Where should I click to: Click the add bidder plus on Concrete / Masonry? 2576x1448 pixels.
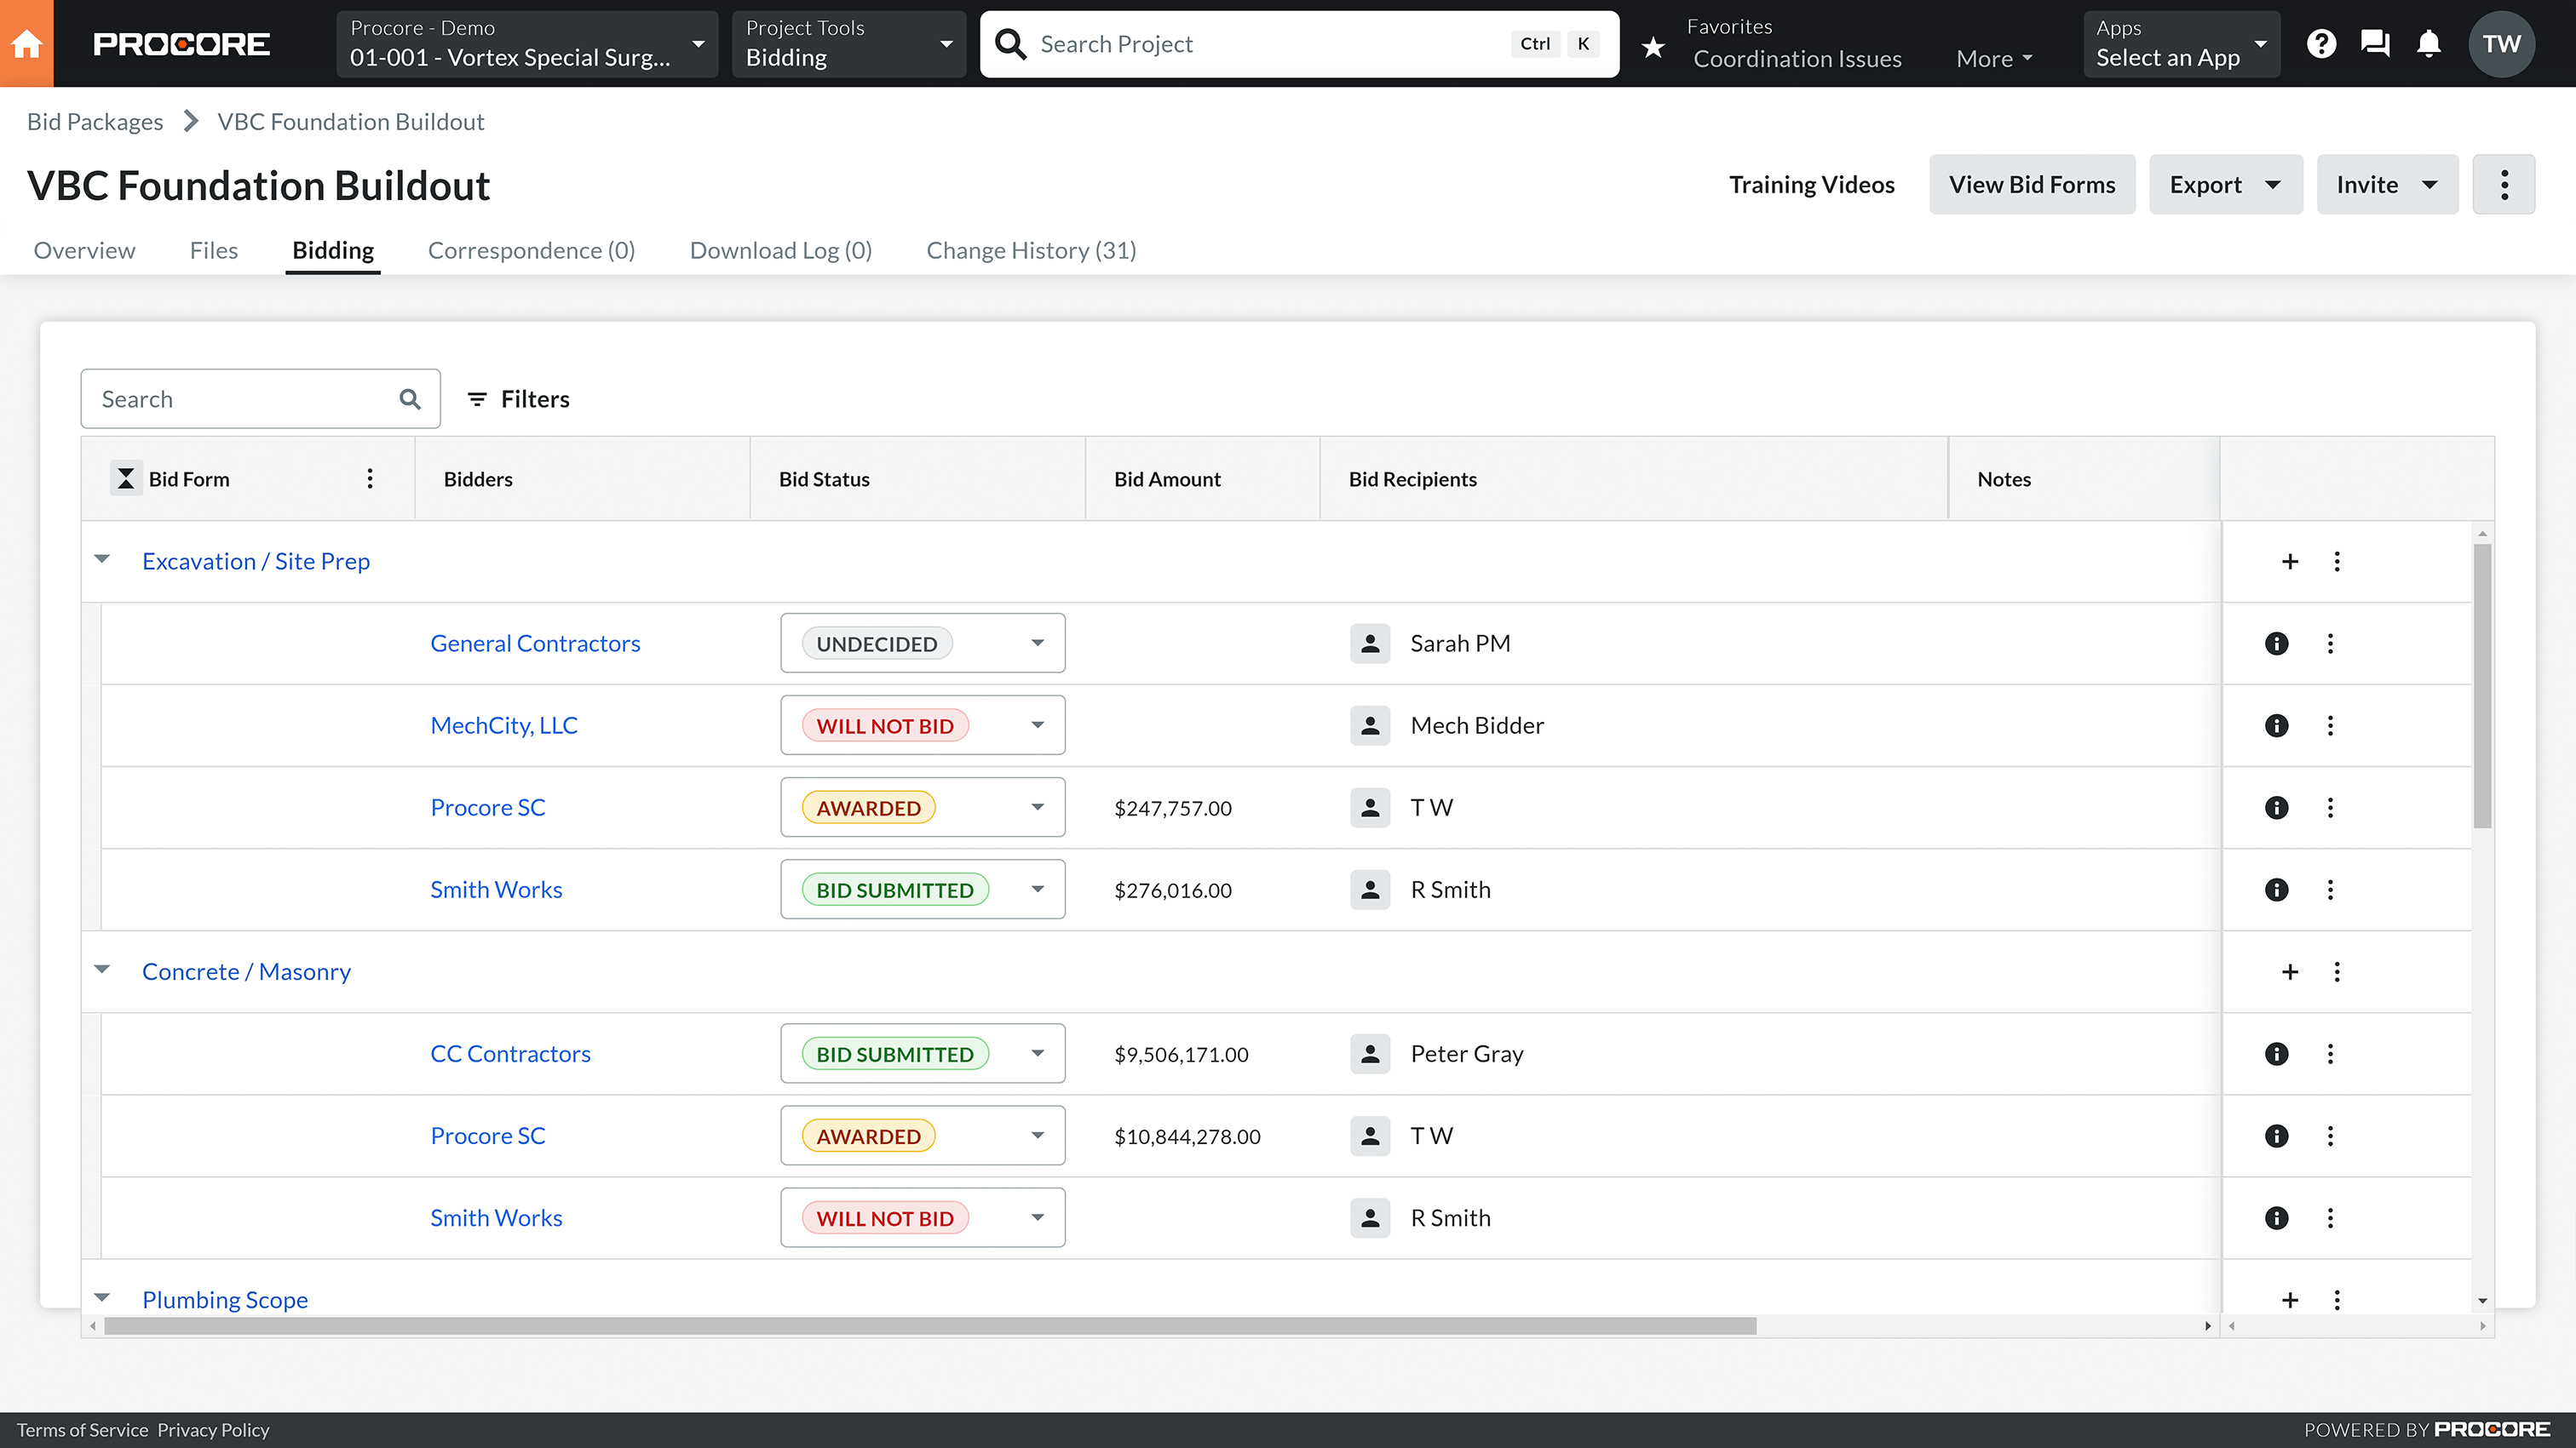point(2290,971)
